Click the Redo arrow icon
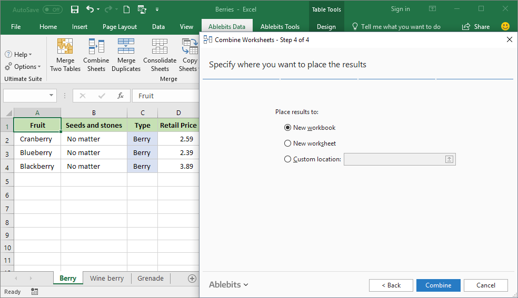Image resolution: width=518 pixels, height=298 pixels. pos(108,9)
